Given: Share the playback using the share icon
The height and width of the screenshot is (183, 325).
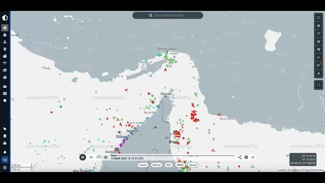Looking at the screenshot, I should click(x=239, y=157).
